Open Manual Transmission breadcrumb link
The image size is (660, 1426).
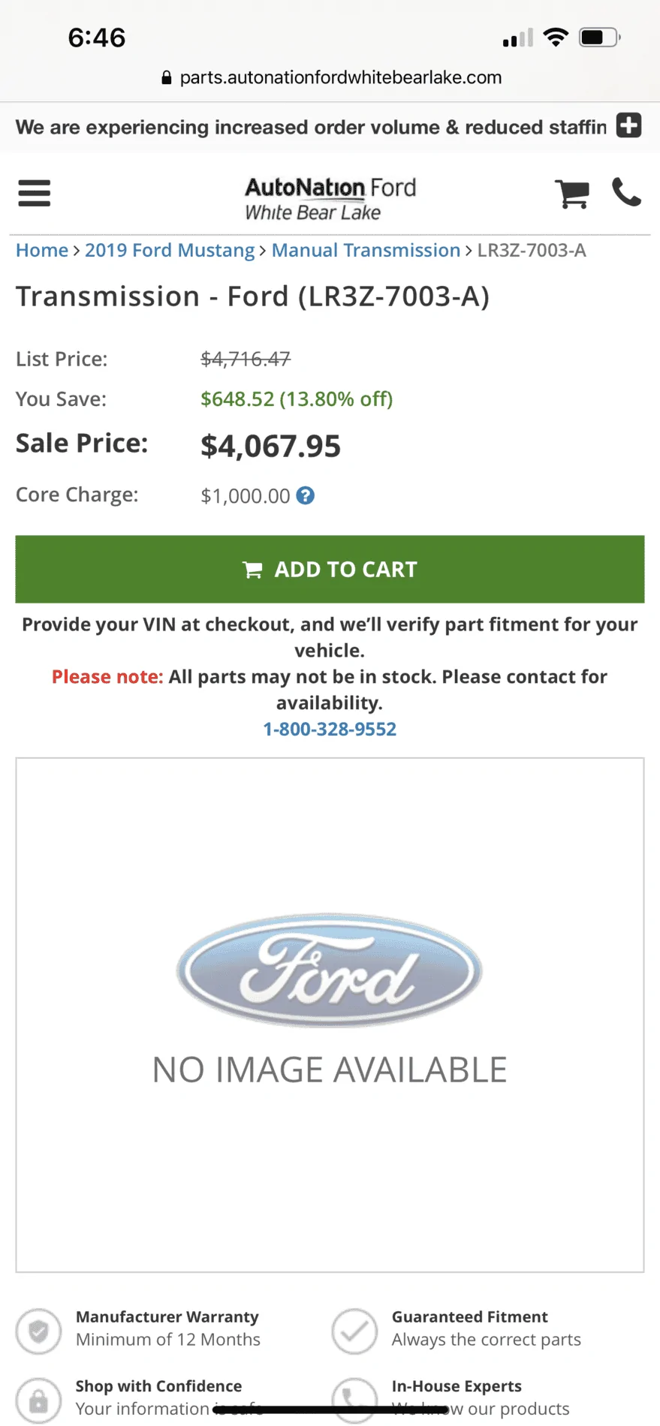click(x=366, y=251)
